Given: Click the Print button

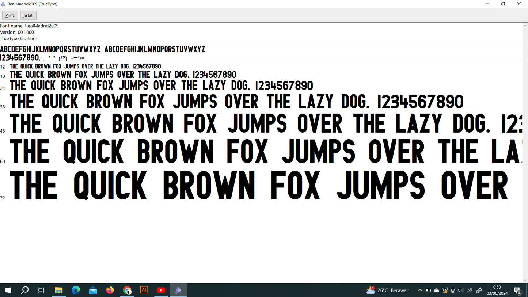Looking at the screenshot, I should pyautogui.click(x=10, y=15).
